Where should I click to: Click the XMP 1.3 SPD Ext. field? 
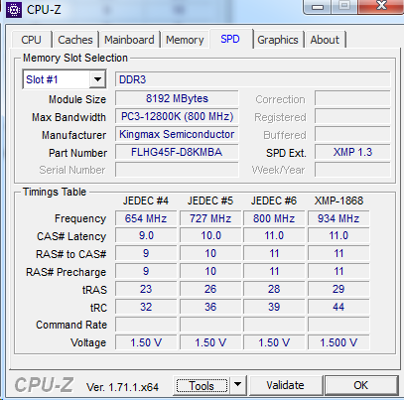(352, 152)
